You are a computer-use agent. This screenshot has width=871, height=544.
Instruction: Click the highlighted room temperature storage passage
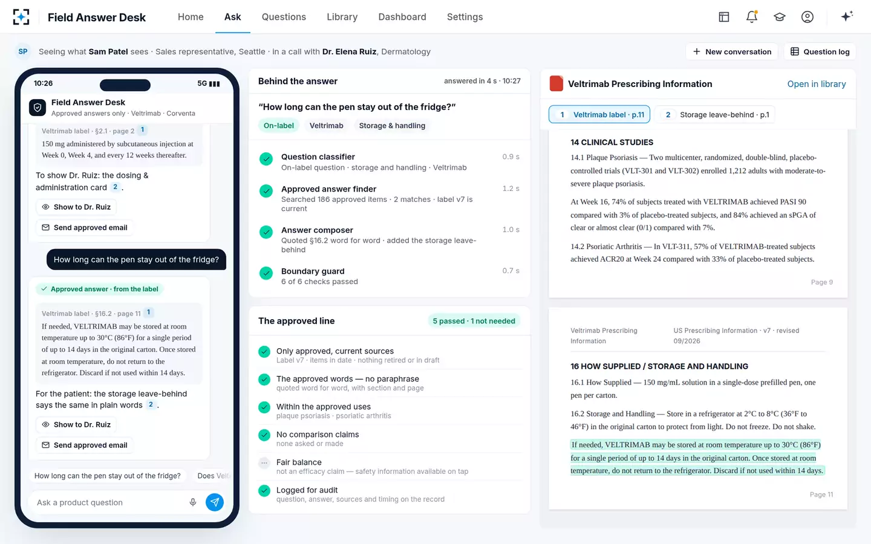point(697,458)
